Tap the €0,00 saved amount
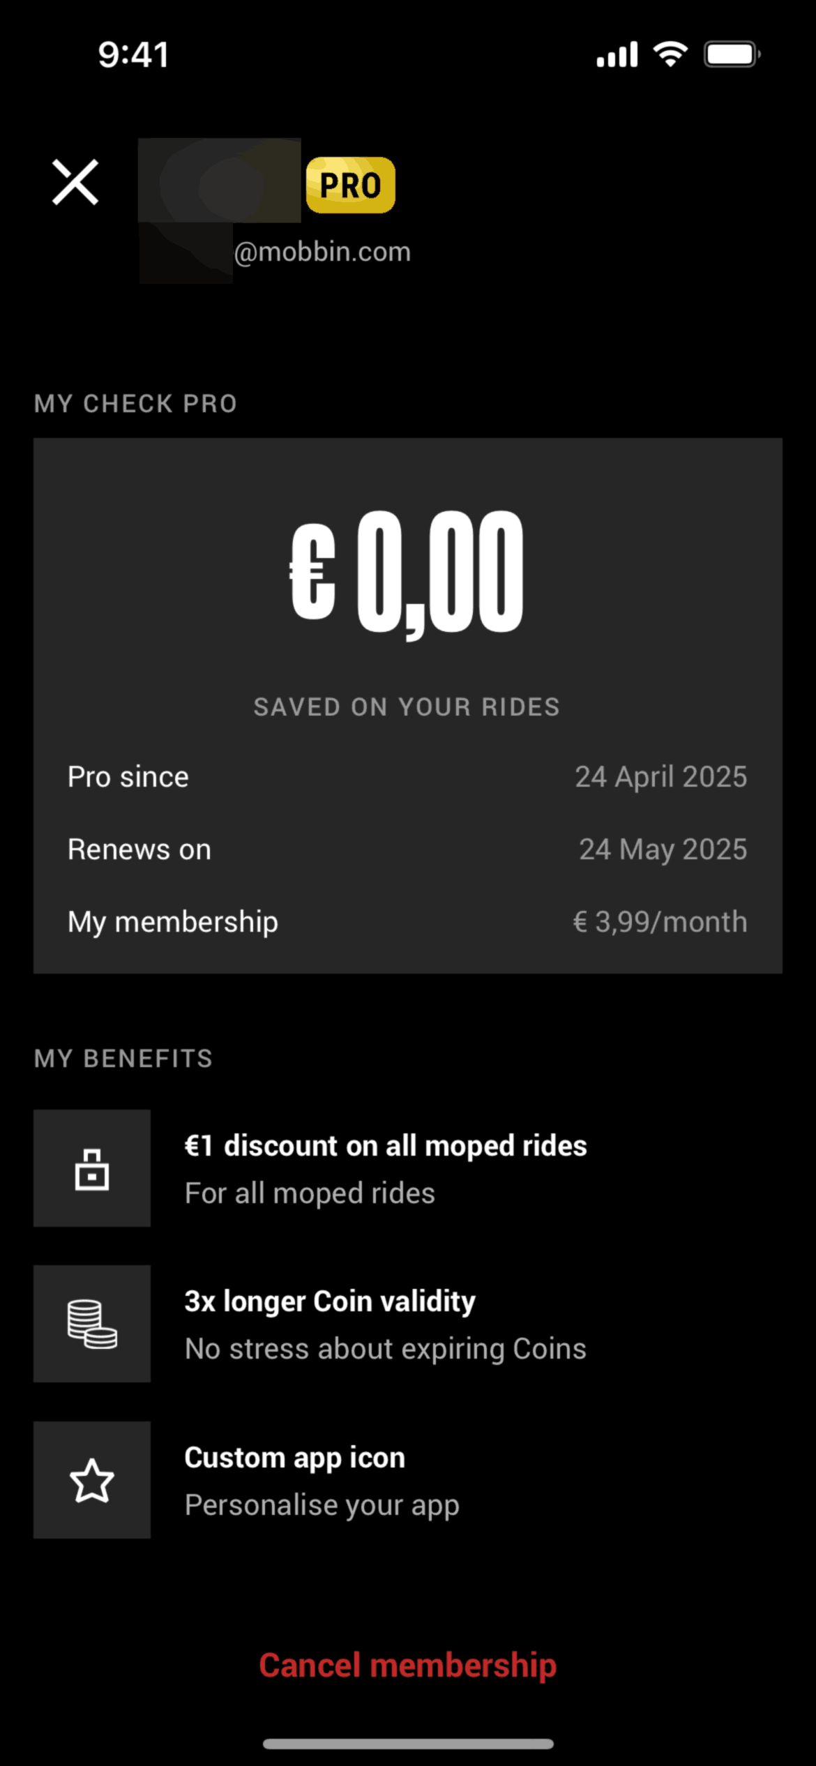The image size is (816, 1766). click(407, 572)
